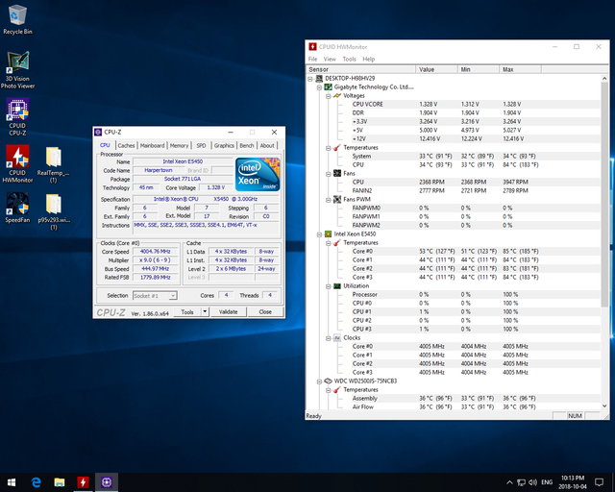The width and height of the screenshot is (615, 492).
Task: Select the CPUID HWMonitor desktop shortcut
Action: coord(17,164)
